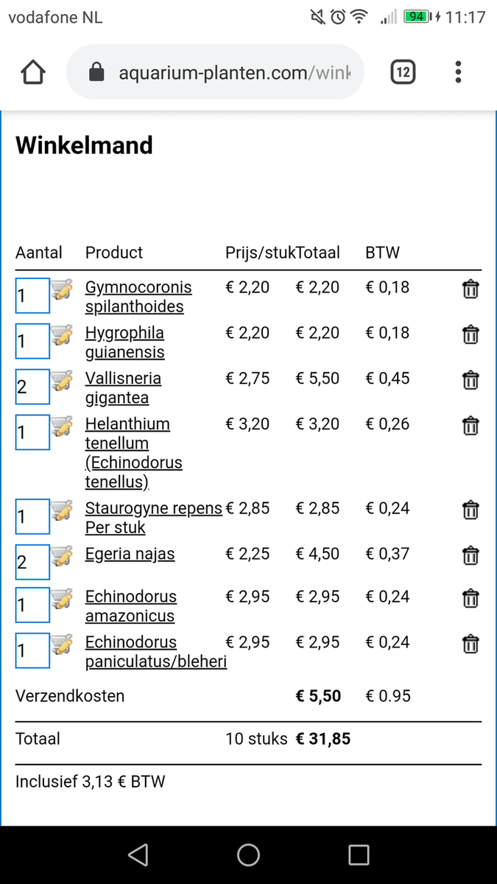Delete Gymnocoronis spilanthoides with trash icon
This screenshot has width=497, height=884.
[x=470, y=289]
